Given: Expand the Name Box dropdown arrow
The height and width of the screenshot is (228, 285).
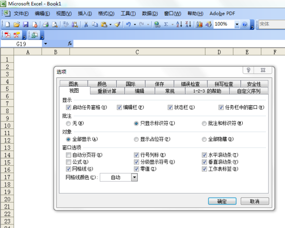Looking at the screenshot, I should (46, 44).
